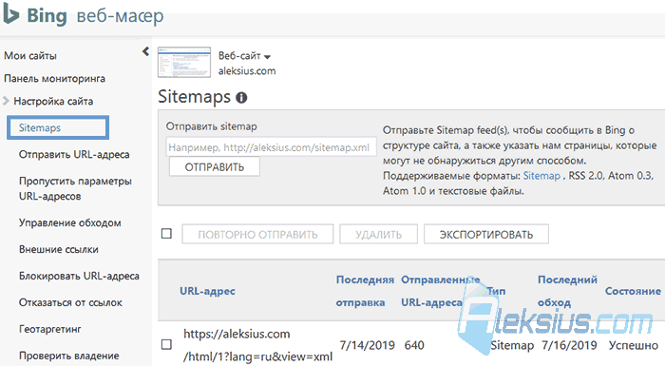Click the УДАЛИТЬ button
The height and width of the screenshot is (366, 665).
click(378, 235)
